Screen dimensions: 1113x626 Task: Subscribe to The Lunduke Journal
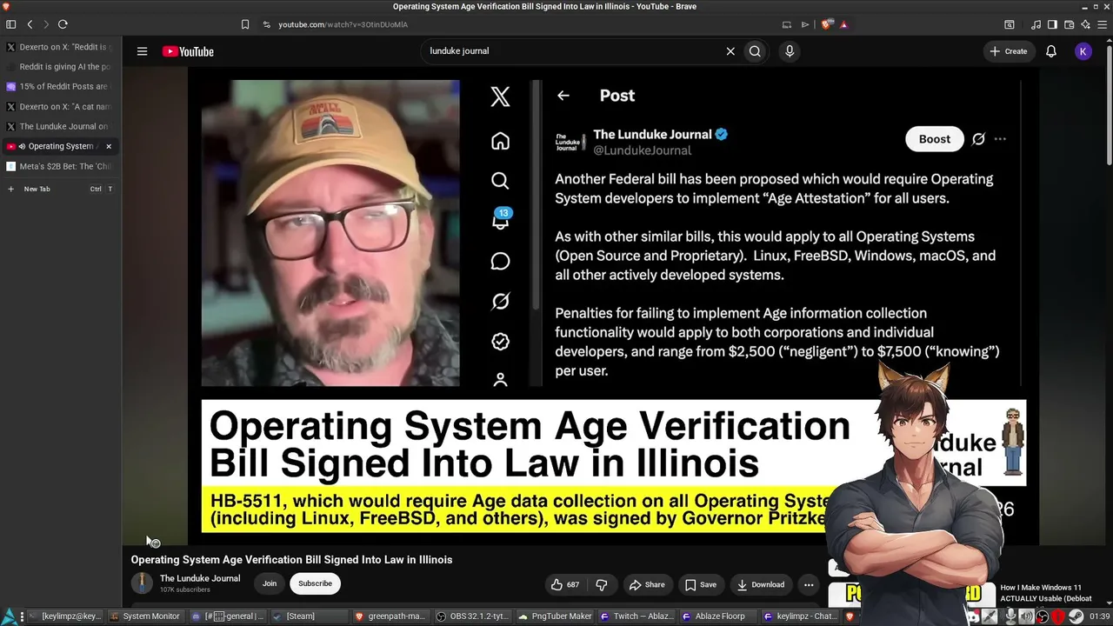click(x=315, y=583)
